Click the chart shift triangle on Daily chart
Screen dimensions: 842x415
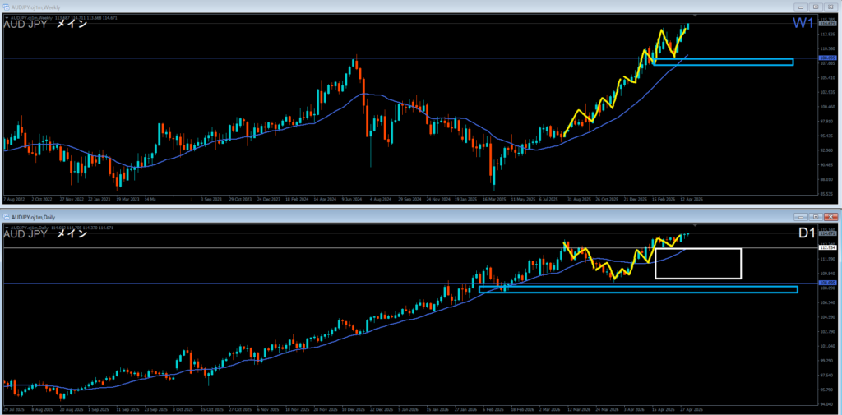pos(696,225)
